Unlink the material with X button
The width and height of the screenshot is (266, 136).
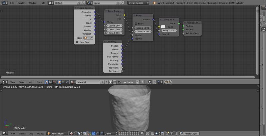(x=115, y=82)
